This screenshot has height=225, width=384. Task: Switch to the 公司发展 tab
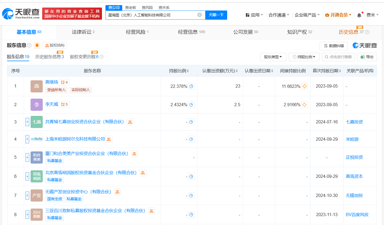point(246,32)
